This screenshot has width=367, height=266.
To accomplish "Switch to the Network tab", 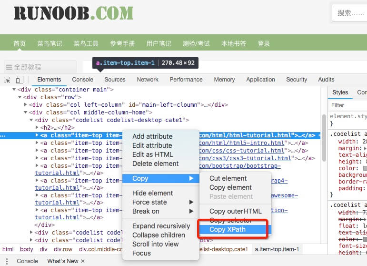I will 148,80.
